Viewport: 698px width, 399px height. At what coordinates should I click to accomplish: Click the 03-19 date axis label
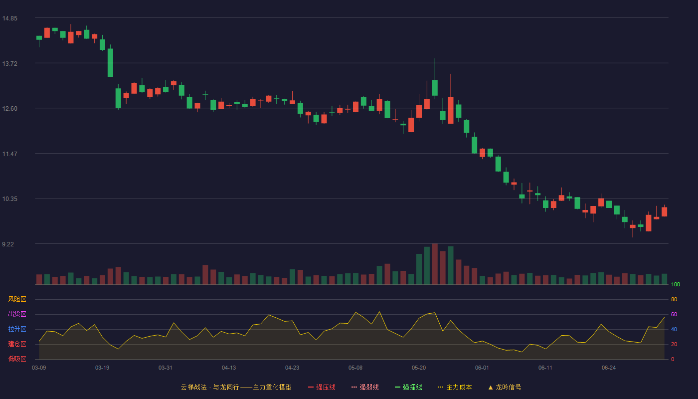coord(102,368)
